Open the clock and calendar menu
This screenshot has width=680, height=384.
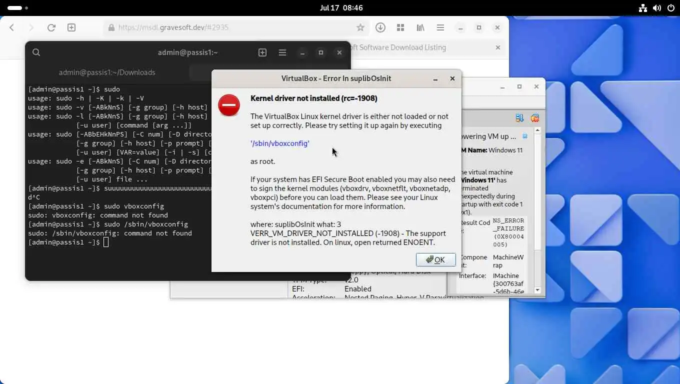point(341,8)
